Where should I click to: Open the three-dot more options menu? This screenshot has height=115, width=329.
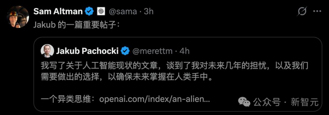point(317,11)
